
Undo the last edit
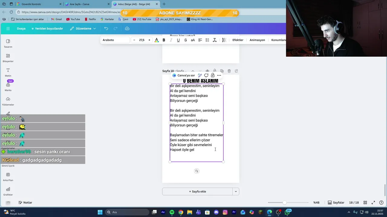click(106, 28)
